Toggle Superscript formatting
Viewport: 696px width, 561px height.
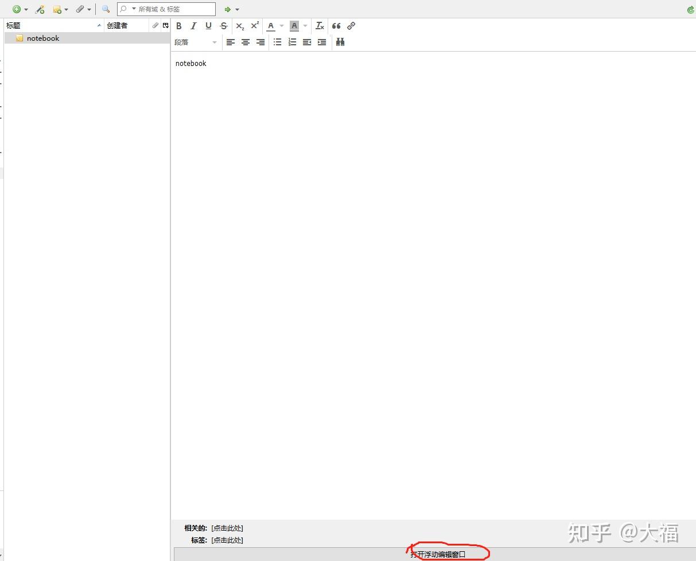tap(255, 26)
